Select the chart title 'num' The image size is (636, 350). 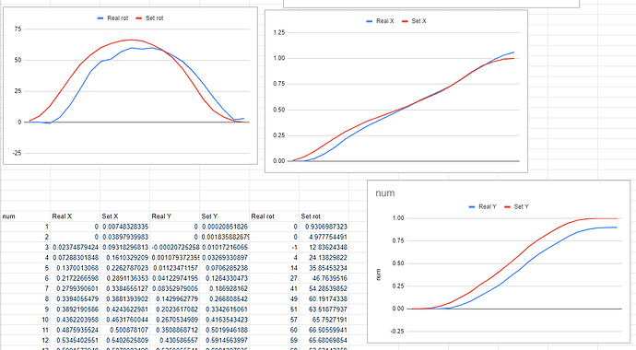[385, 193]
